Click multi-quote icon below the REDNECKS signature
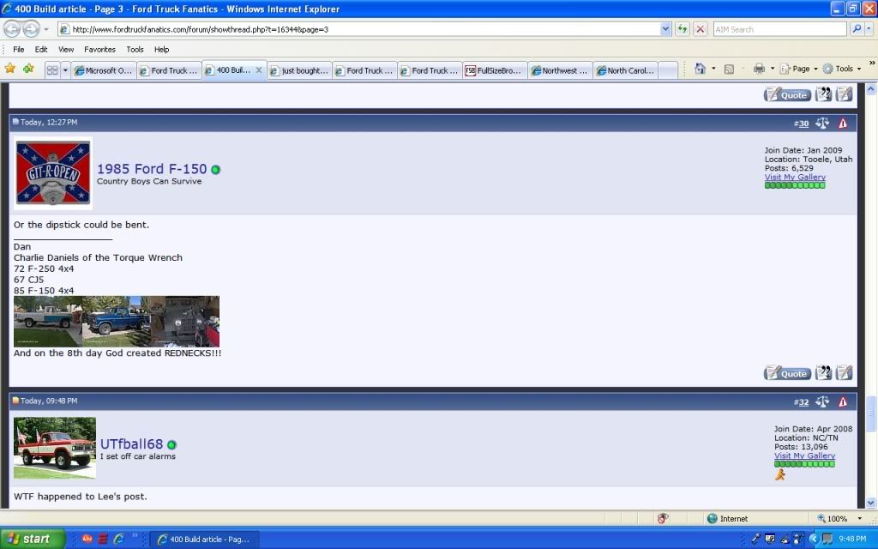This screenshot has height=549, width=878. pos(823,372)
